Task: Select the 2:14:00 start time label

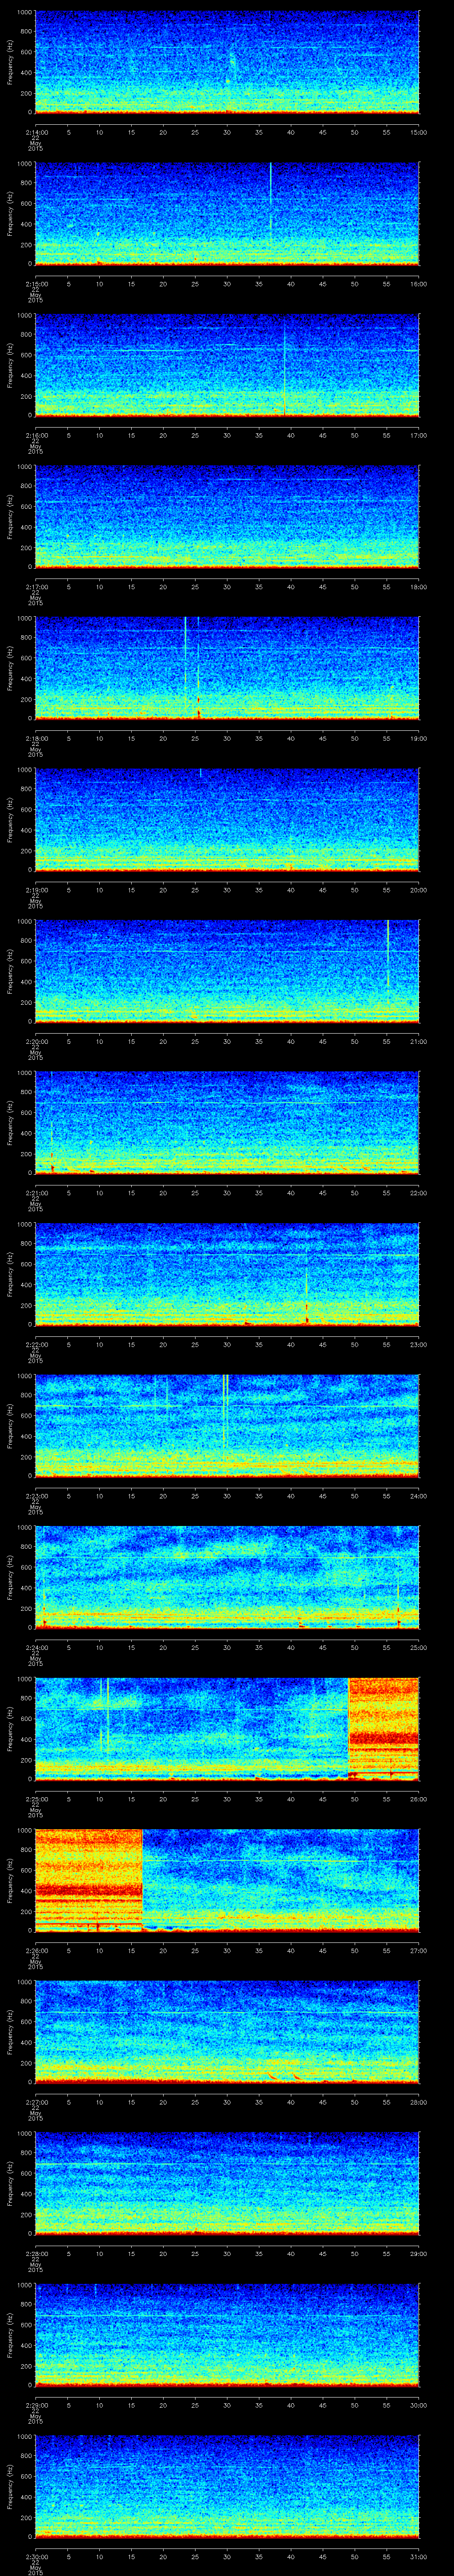Action: [35, 132]
